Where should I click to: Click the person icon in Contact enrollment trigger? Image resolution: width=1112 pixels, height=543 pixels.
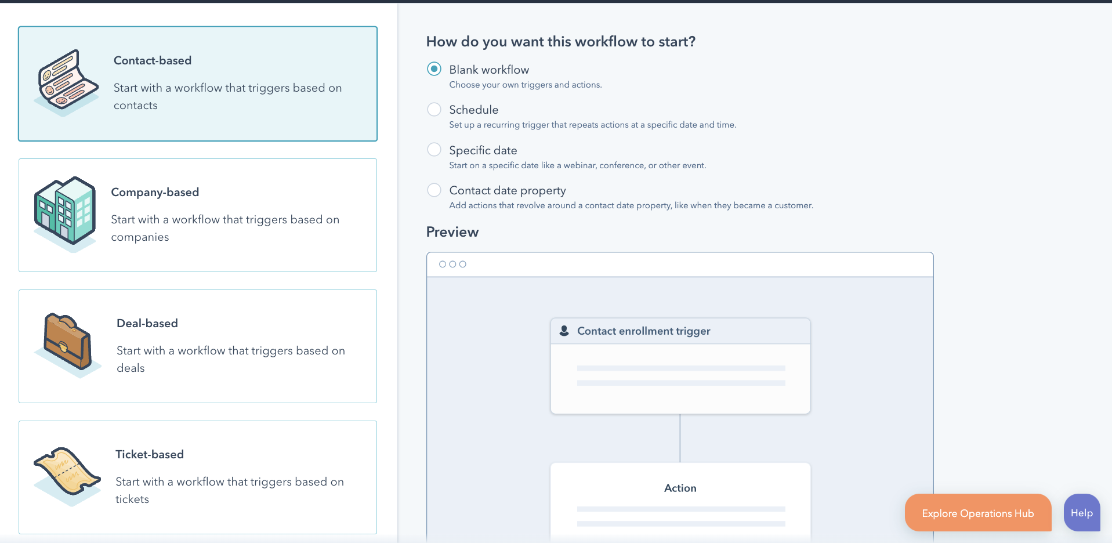[x=563, y=331]
